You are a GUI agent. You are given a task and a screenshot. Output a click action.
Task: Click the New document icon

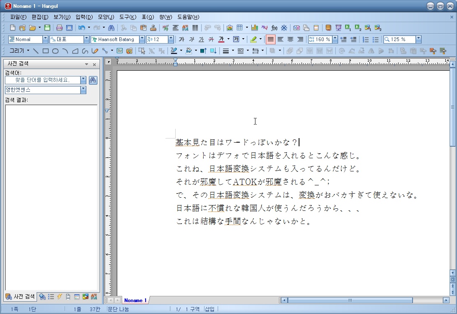point(12,28)
